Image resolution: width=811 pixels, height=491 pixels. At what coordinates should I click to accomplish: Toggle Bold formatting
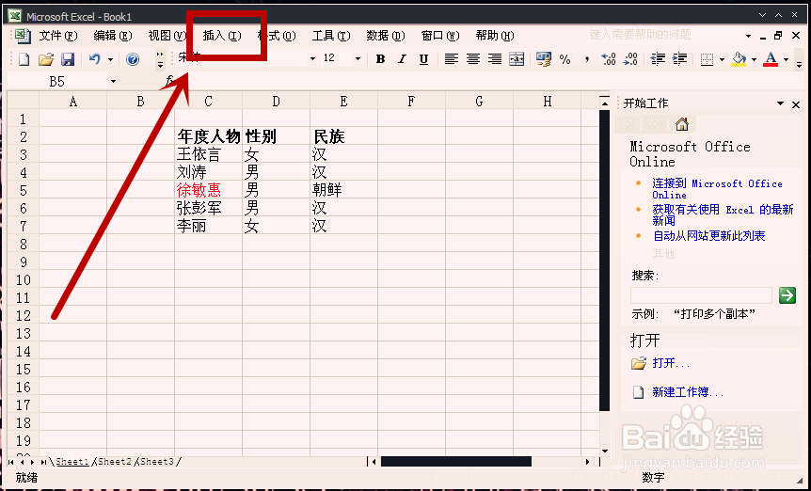380,59
